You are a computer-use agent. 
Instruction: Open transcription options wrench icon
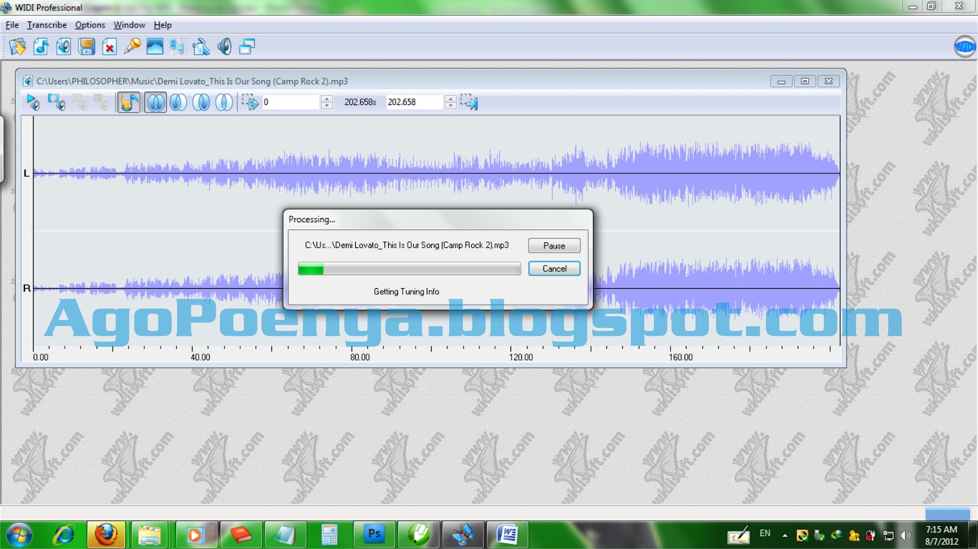201,47
